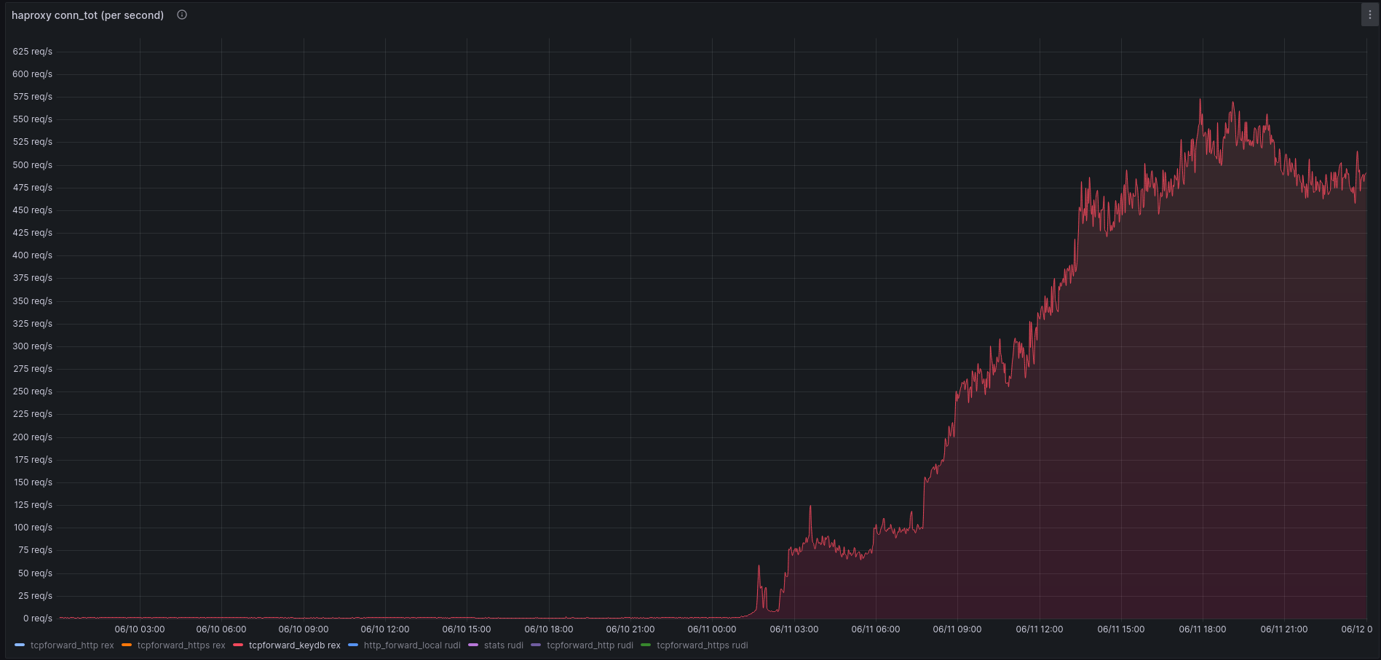Toggle tcpforward_https rudi legend series
This screenshot has width=1381, height=660.
702,645
